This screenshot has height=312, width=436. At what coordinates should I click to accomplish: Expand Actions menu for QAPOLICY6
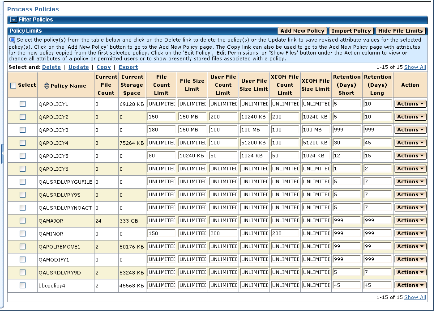(x=410, y=169)
